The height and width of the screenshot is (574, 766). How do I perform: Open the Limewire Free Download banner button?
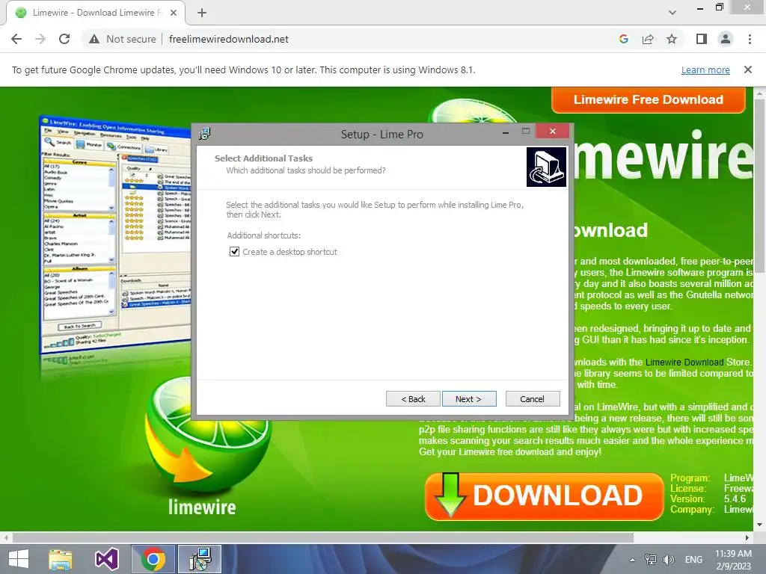[649, 99]
